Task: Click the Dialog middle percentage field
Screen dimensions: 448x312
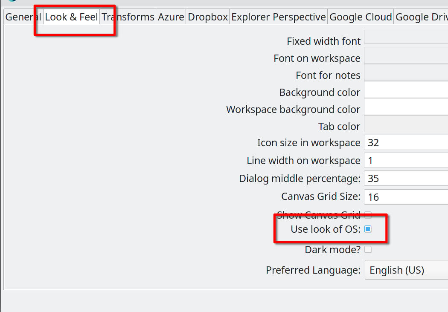Action: (x=406, y=179)
